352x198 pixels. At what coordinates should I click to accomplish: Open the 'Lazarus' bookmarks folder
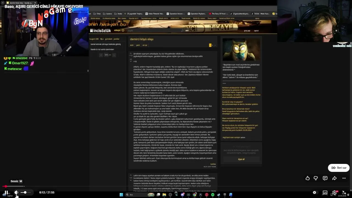(x=108, y=14)
